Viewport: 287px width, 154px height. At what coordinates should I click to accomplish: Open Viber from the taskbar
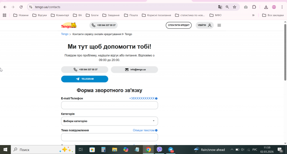(160, 150)
